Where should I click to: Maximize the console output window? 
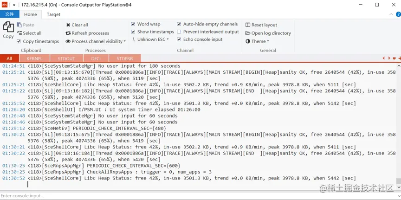(377, 5)
